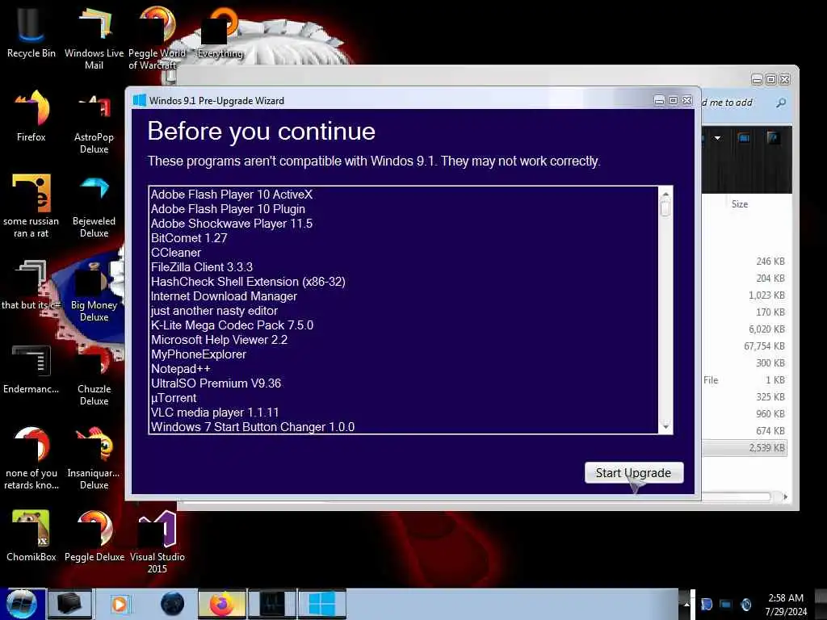Open the Windows Start menu orb

pyautogui.click(x=22, y=604)
